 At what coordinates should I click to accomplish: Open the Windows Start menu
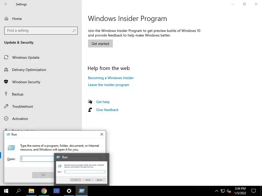click(x=6, y=191)
